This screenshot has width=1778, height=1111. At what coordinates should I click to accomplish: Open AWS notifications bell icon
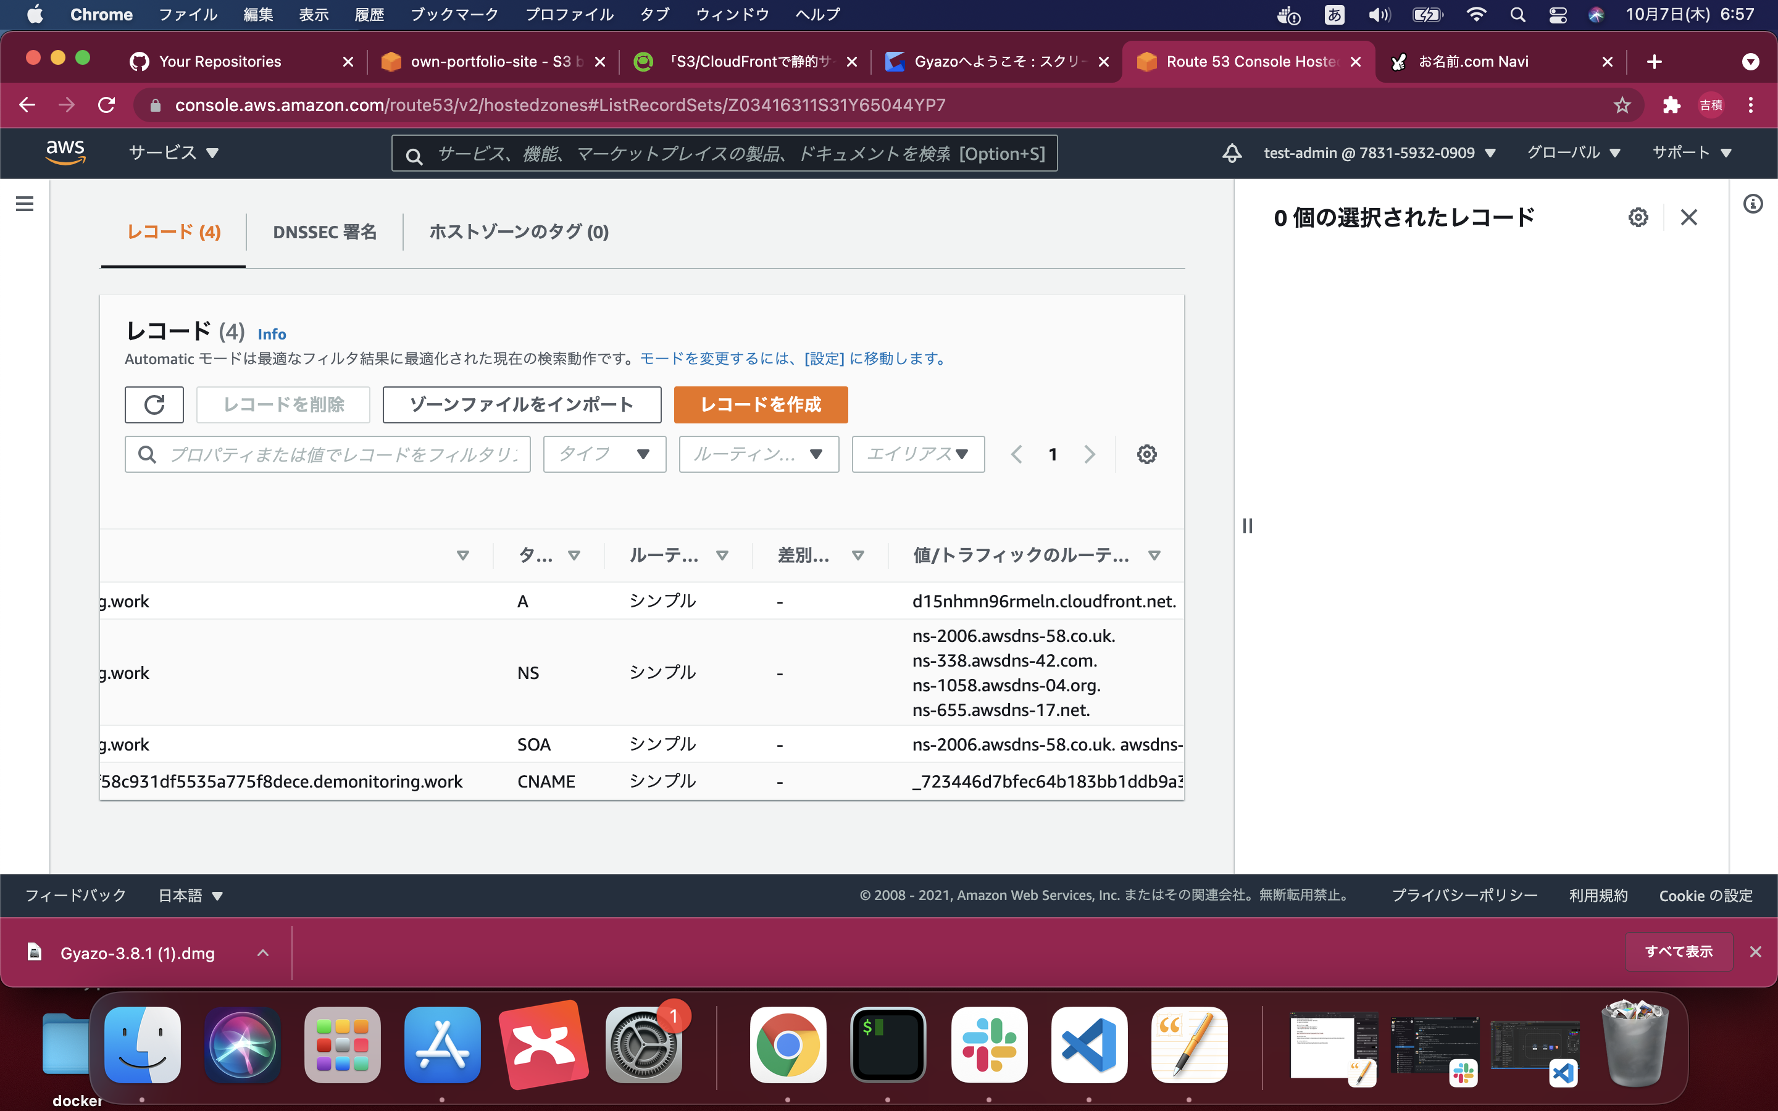click(1232, 153)
